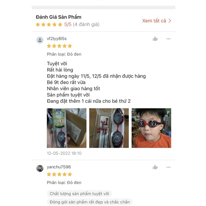Expand all reviews with the chevron arrow
206x206 pixels.
tap(170, 21)
